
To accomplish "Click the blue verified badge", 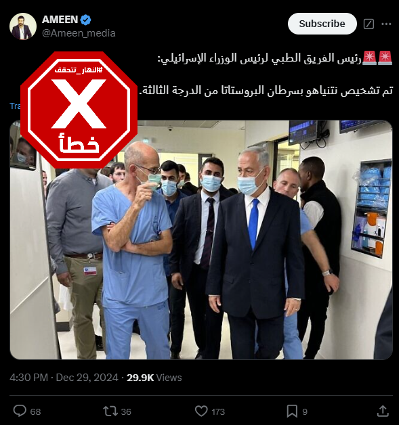I will pyautogui.click(x=86, y=20).
